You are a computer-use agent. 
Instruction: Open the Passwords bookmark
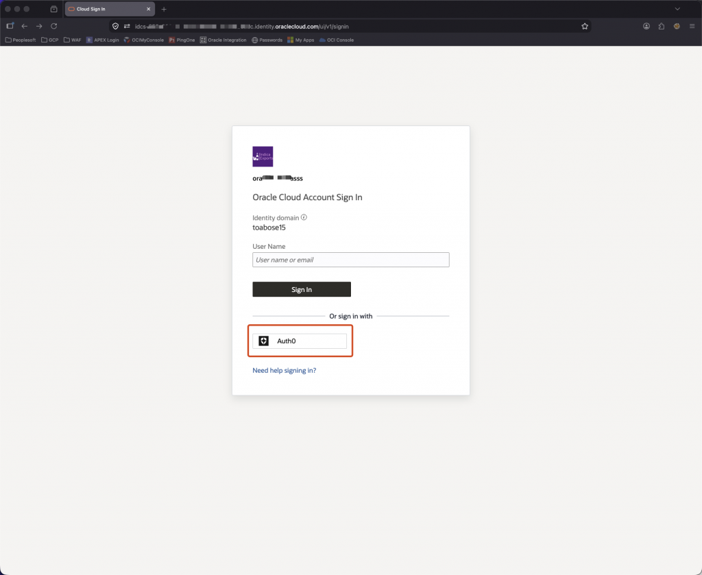coord(267,40)
